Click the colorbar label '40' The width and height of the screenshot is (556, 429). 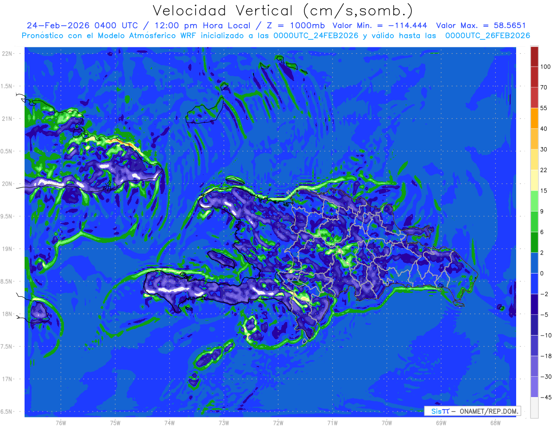coord(544,128)
